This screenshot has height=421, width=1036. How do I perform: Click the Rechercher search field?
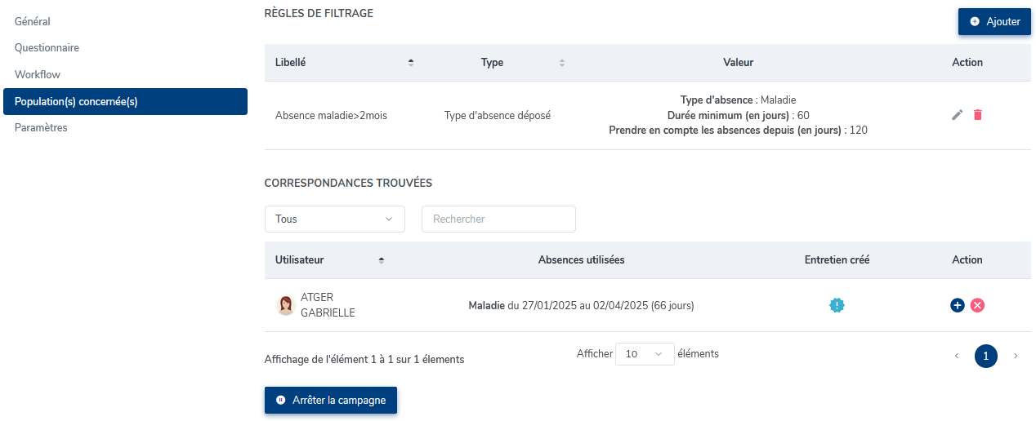pyautogui.click(x=498, y=219)
